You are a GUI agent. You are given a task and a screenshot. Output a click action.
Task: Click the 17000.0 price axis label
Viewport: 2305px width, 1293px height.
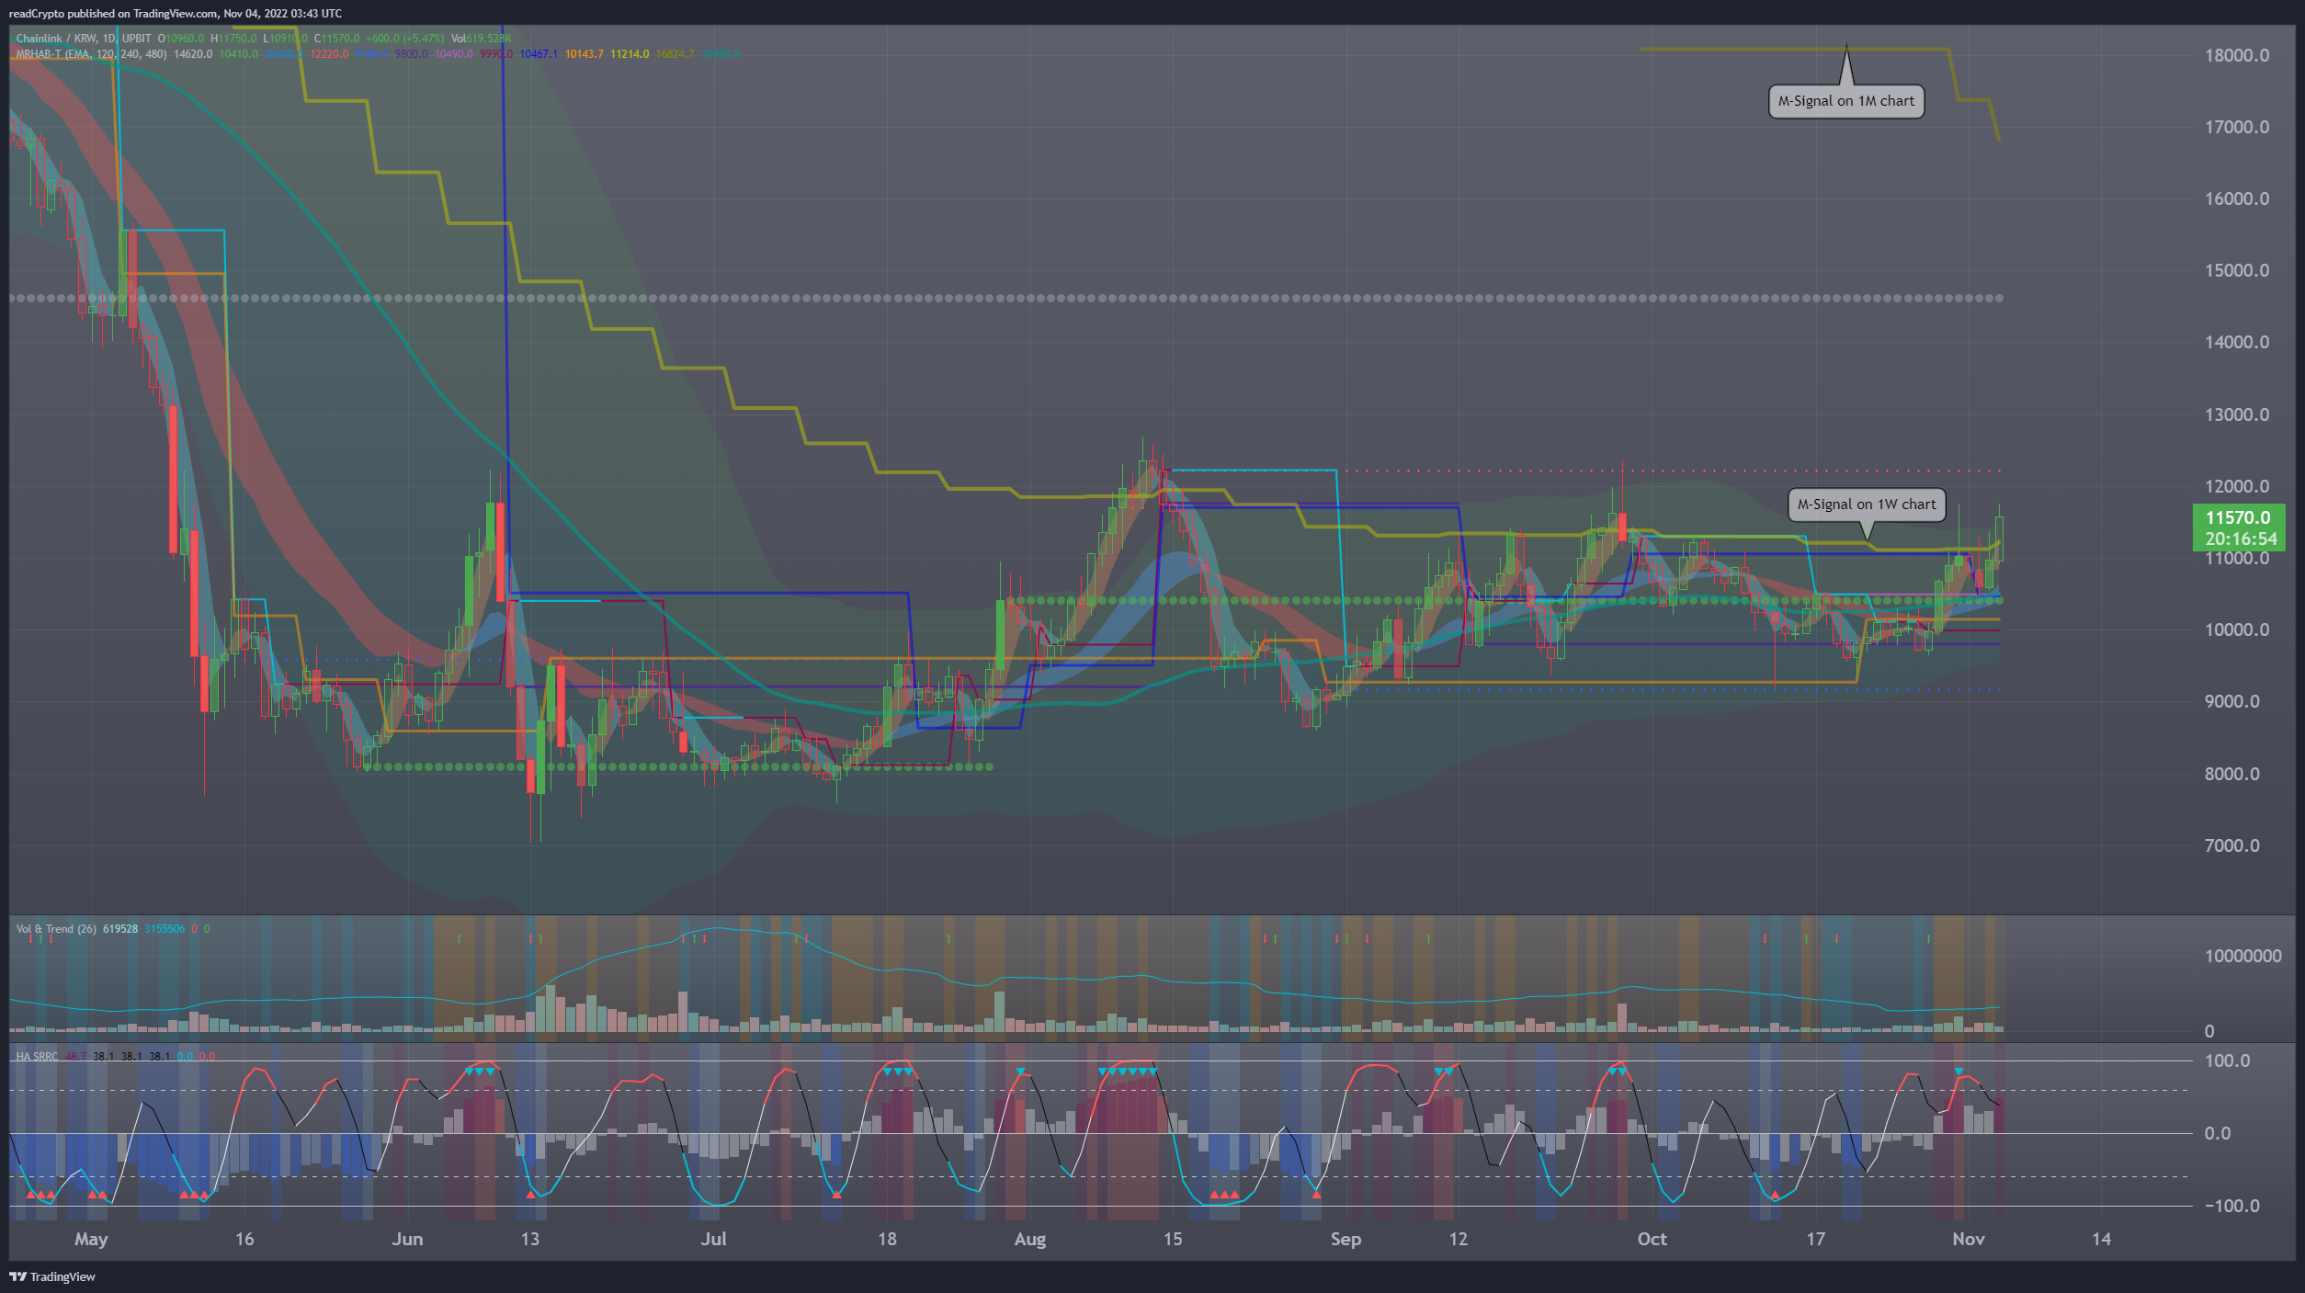click(2237, 127)
